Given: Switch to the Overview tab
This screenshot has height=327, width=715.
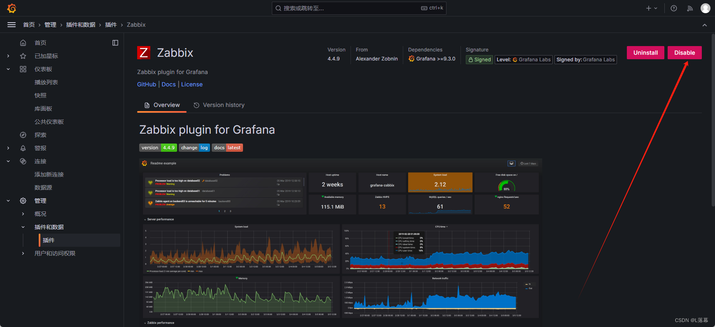Looking at the screenshot, I should point(162,105).
